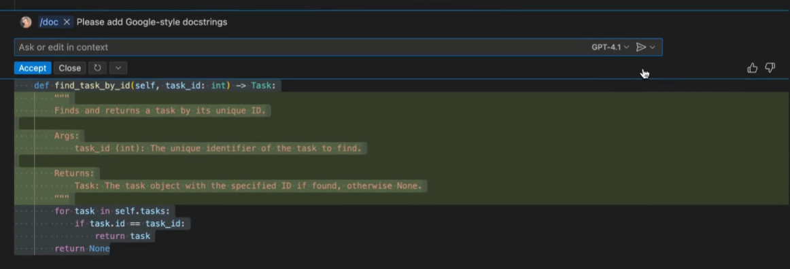Image resolution: width=790 pixels, height=269 pixels.
Task: Expand the chevron next to the send arrow
Action: tap(653, 47)
